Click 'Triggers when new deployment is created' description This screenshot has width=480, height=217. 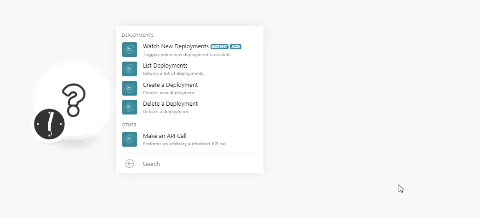point(186,54)
